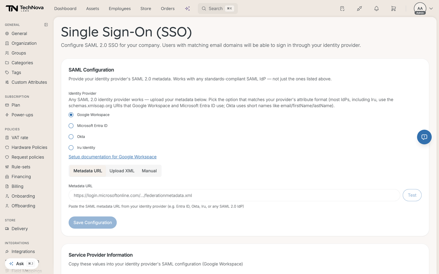Collapse the sidebar panel icon
The width and height of the screenshot is (439, 274).
46,25
